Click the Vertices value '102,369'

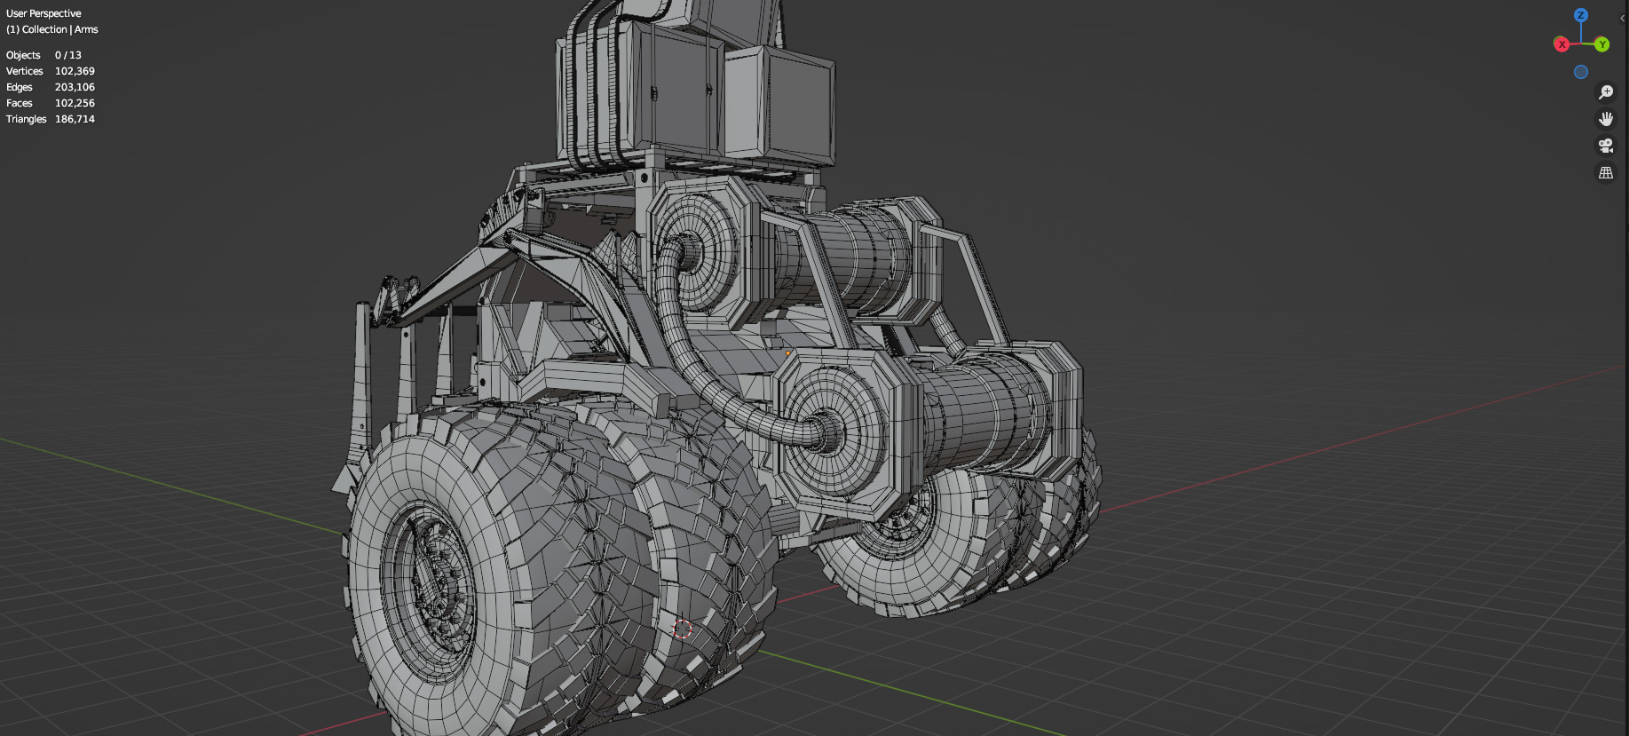coord(75,71)
